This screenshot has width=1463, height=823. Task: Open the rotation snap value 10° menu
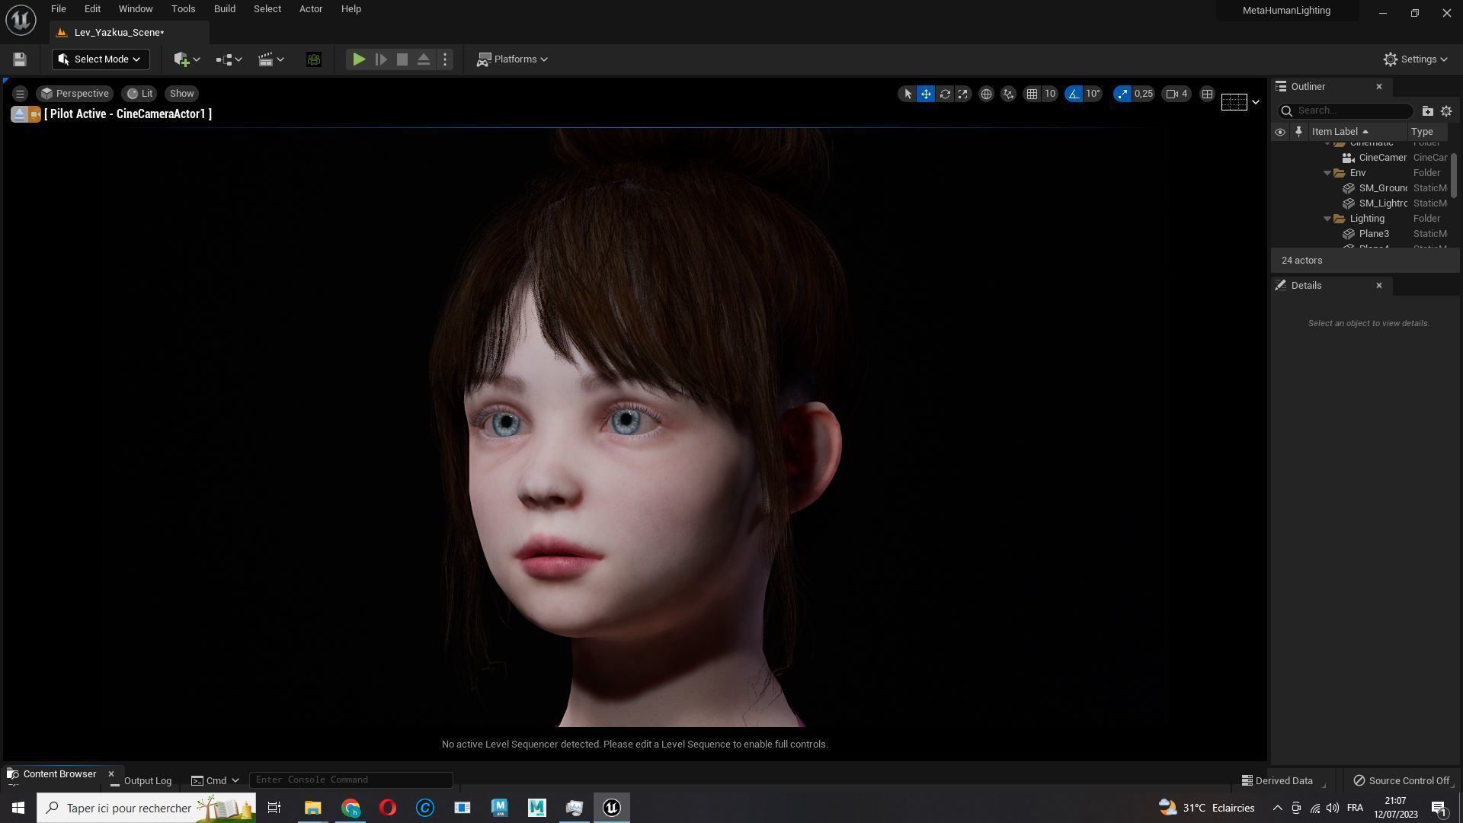1093,94
